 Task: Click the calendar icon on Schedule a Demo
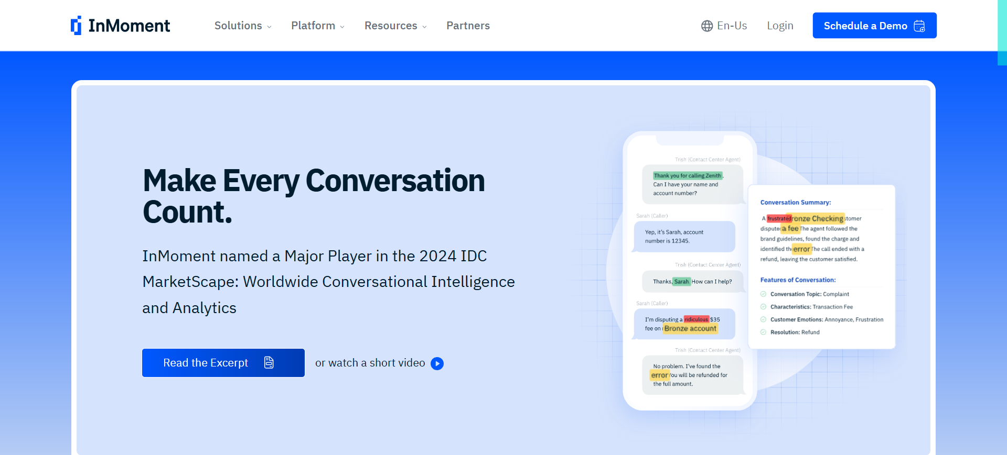click(x=919, y=26)
